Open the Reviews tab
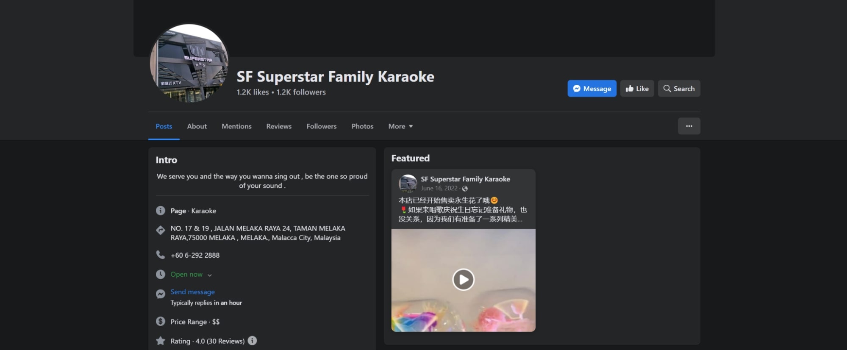Screen dimensions: 847x350 279,126
